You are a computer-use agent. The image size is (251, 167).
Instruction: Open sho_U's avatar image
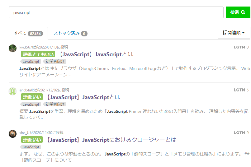pyautogui.click(x=13, y=134)
